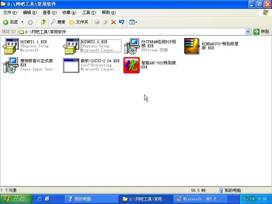The height and width of the screenshot is (204, 272).
Task: Open the 收藏(A) menu
Action: (69, 13)
